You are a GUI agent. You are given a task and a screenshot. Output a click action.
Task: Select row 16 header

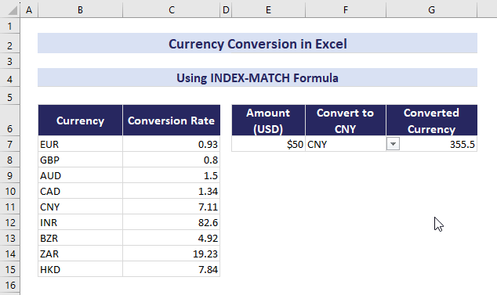[x=10, y=285]
